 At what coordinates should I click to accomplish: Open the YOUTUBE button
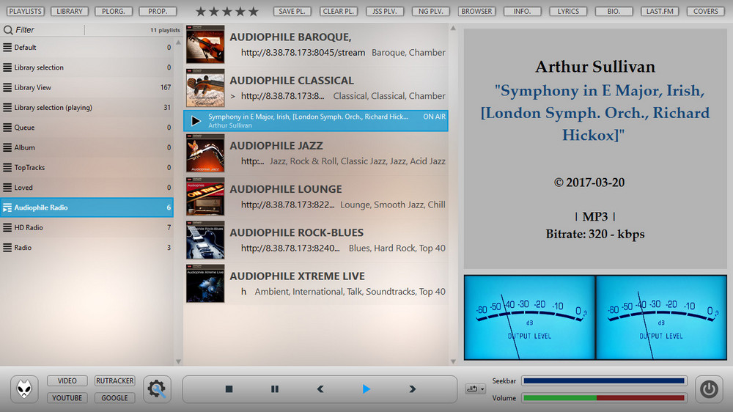(x=67, y=398)
